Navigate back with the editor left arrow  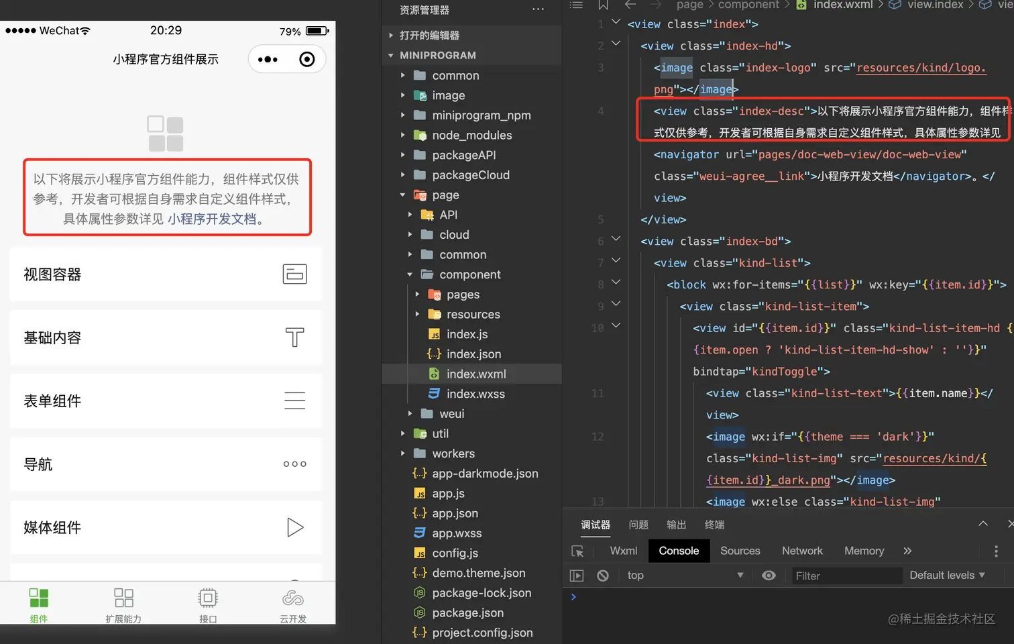(x=630, y=5)
